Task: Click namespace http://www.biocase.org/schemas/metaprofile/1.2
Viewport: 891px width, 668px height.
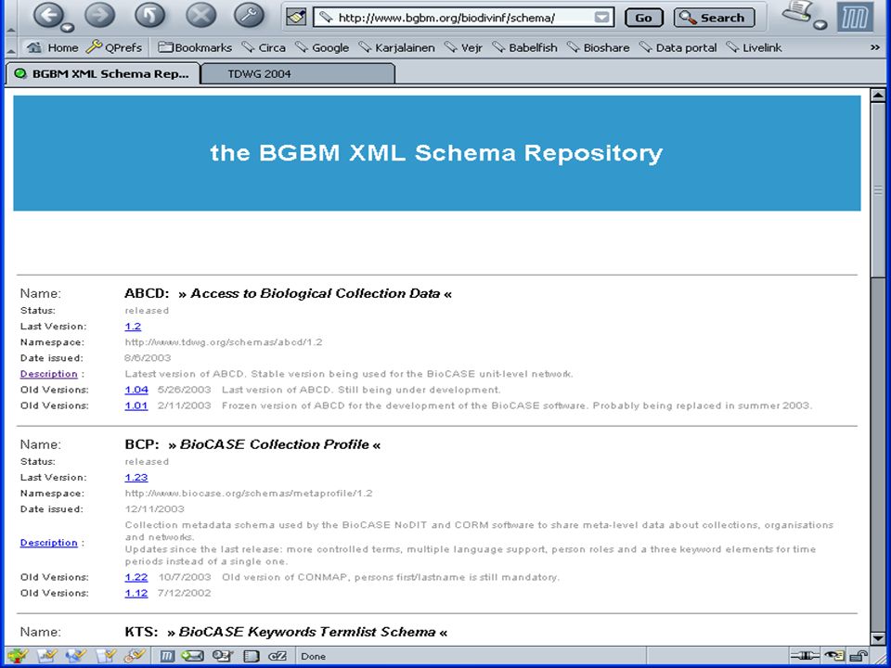Action: (x=249, y=494)
